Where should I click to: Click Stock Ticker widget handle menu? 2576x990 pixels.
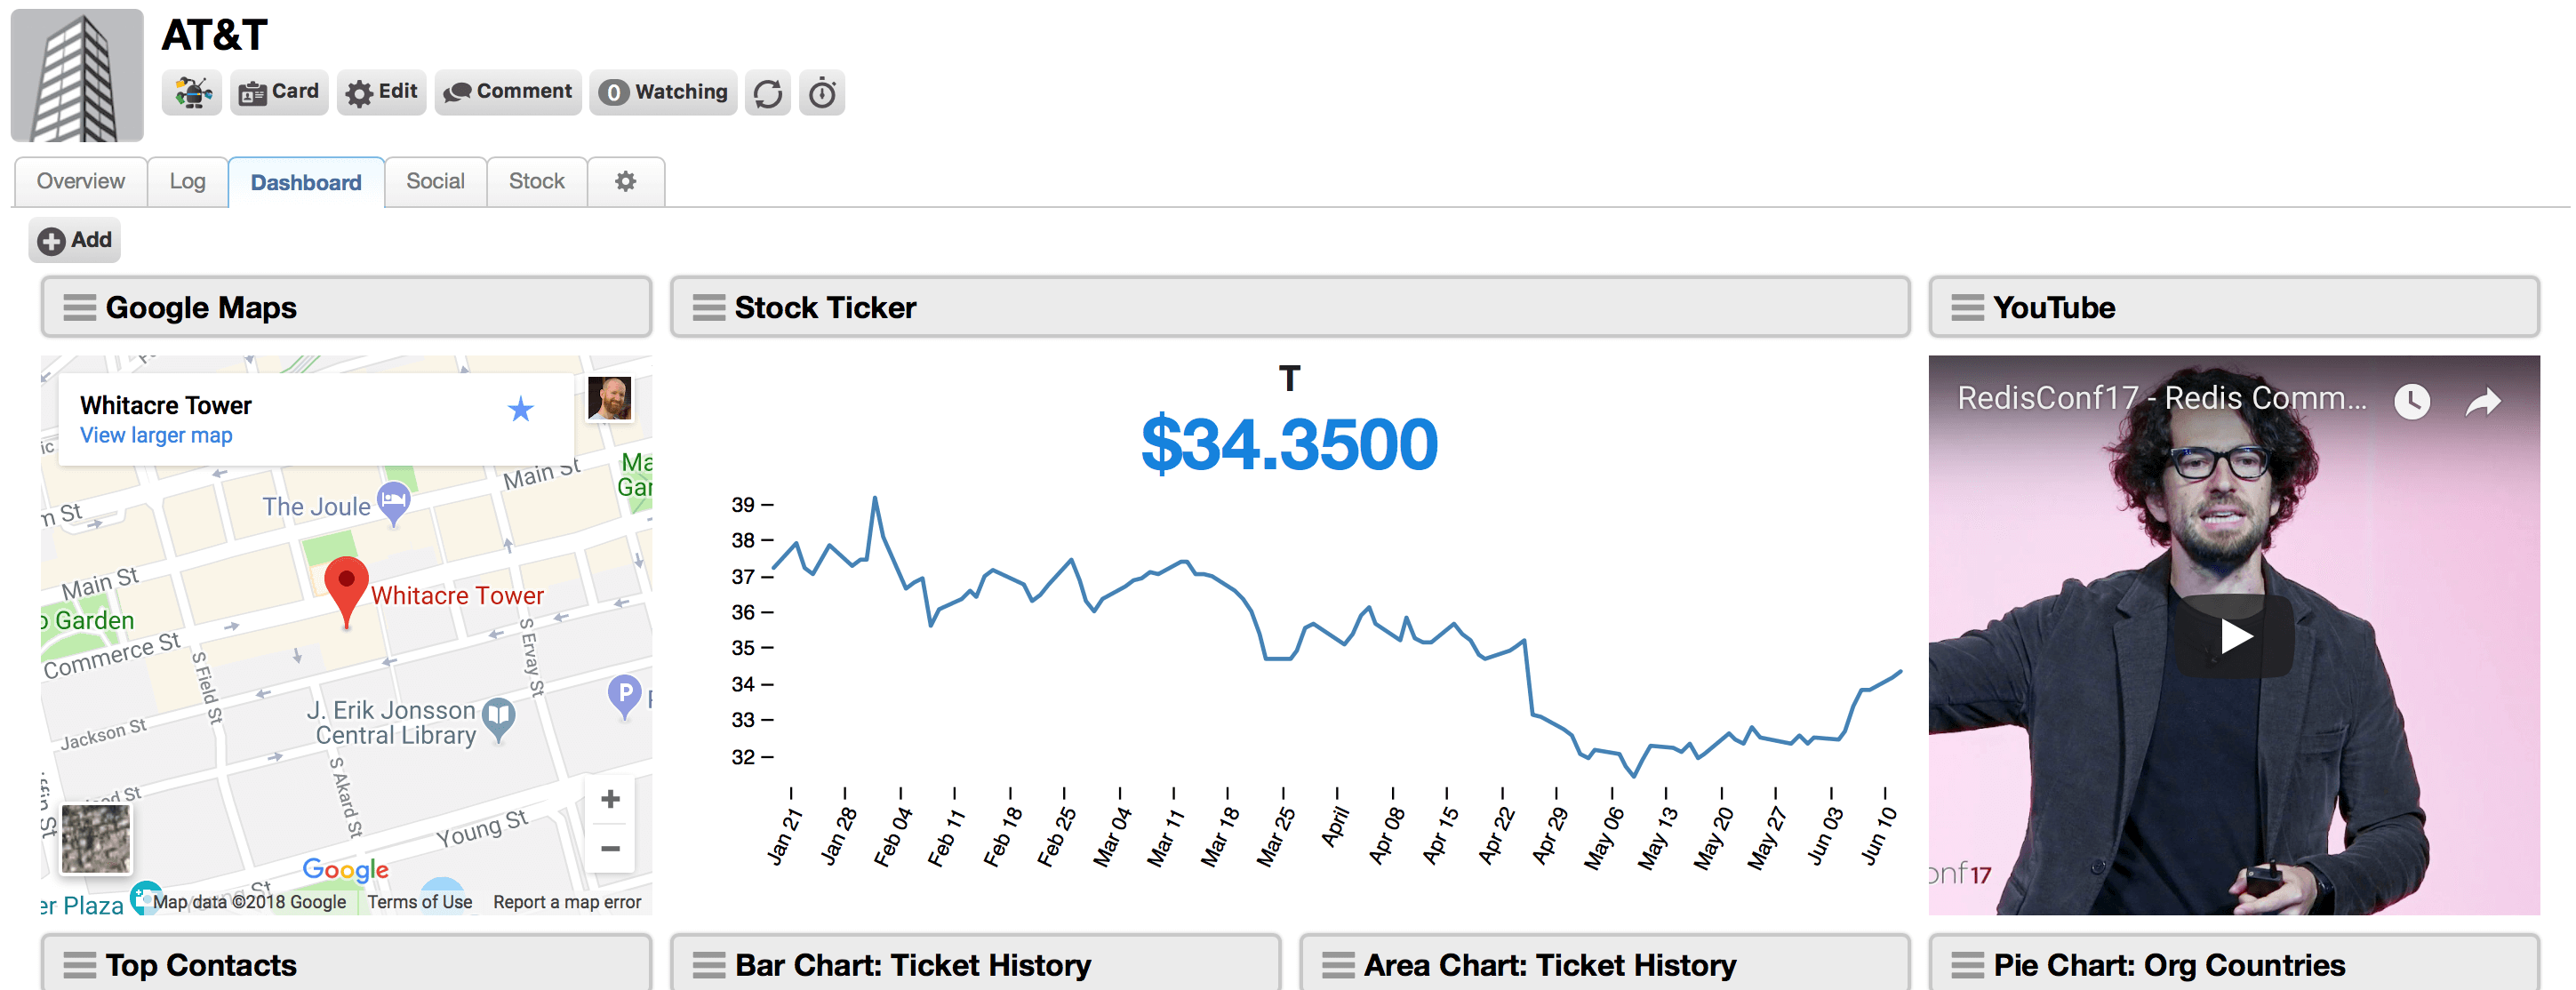[x=709, y=308]
